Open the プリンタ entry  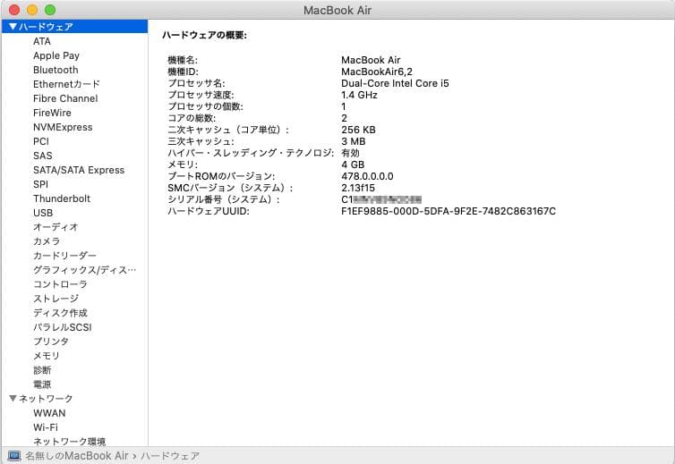coord(51,342)
